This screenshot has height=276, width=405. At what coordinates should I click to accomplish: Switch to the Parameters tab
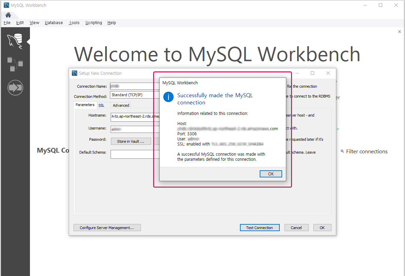(x=85, y=105)
